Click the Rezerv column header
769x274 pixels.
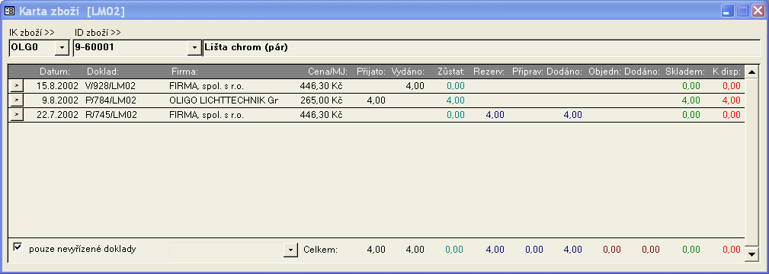(x=489, y=72)
